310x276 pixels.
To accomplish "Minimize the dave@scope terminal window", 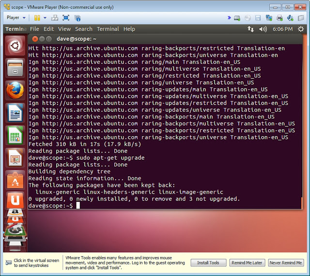I will coord(42,39).
